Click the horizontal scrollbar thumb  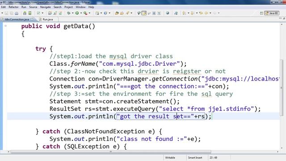[111, 152]
